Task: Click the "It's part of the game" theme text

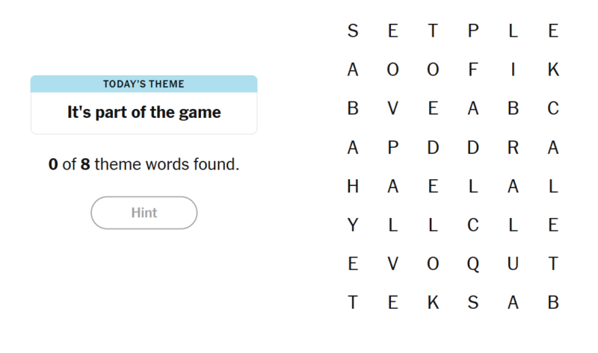Action: tap(144, 113)
